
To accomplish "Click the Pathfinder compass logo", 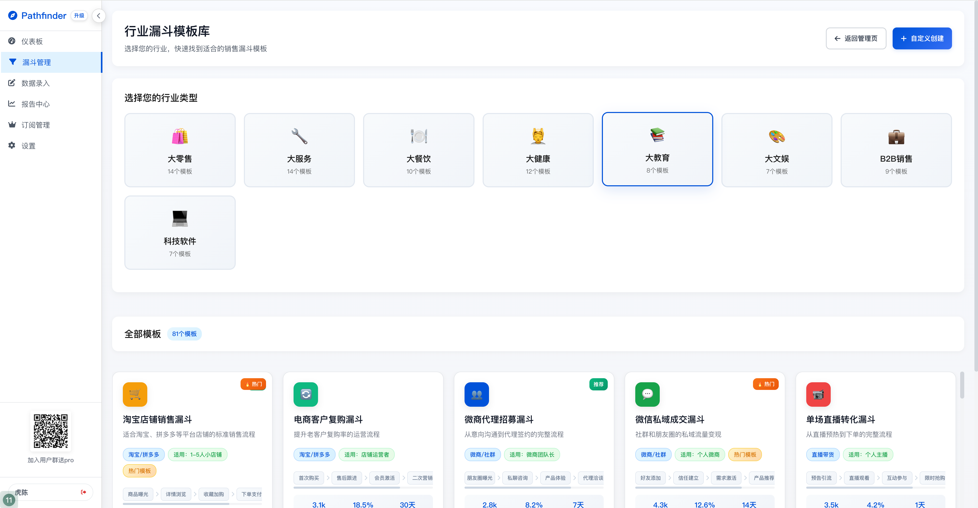I will [12, 15].
